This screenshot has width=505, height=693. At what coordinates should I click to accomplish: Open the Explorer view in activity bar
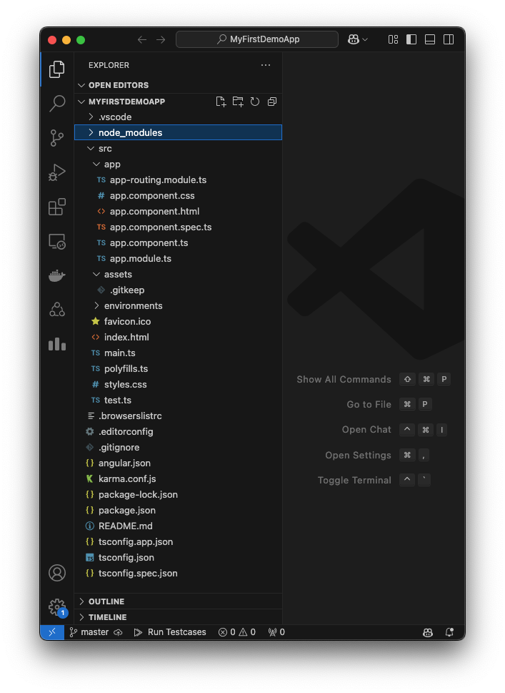pyautogui.click(x=57, y=69)
